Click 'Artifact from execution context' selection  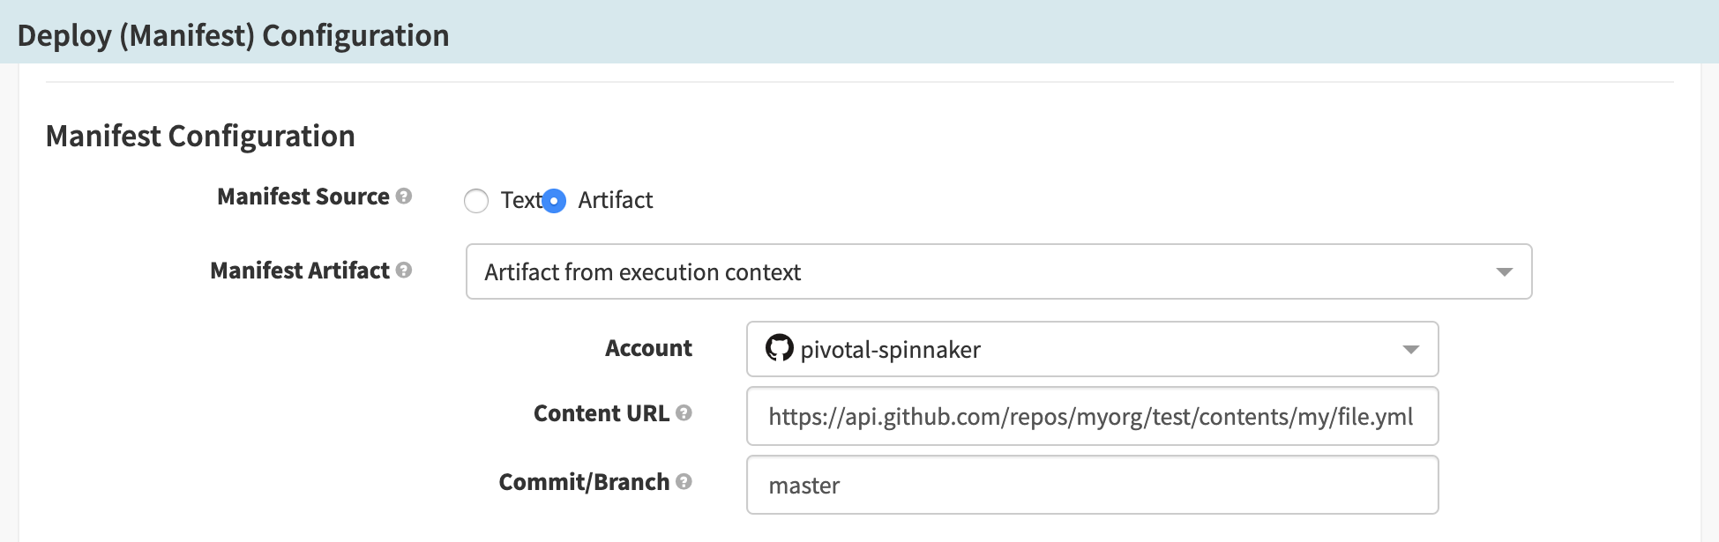click(641, 272)
